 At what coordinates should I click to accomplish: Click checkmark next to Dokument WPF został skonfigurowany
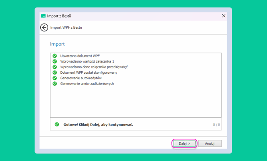point(55,73)
